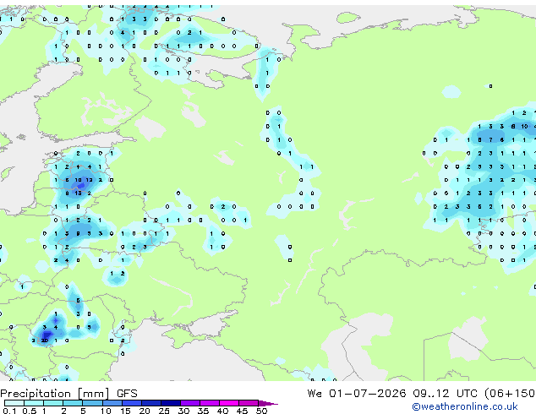Image resolution: width=536 pixels, height=414 pixels.
Task: Click the 'Precipitation [mm] GFS' title text
Action: 68,394
